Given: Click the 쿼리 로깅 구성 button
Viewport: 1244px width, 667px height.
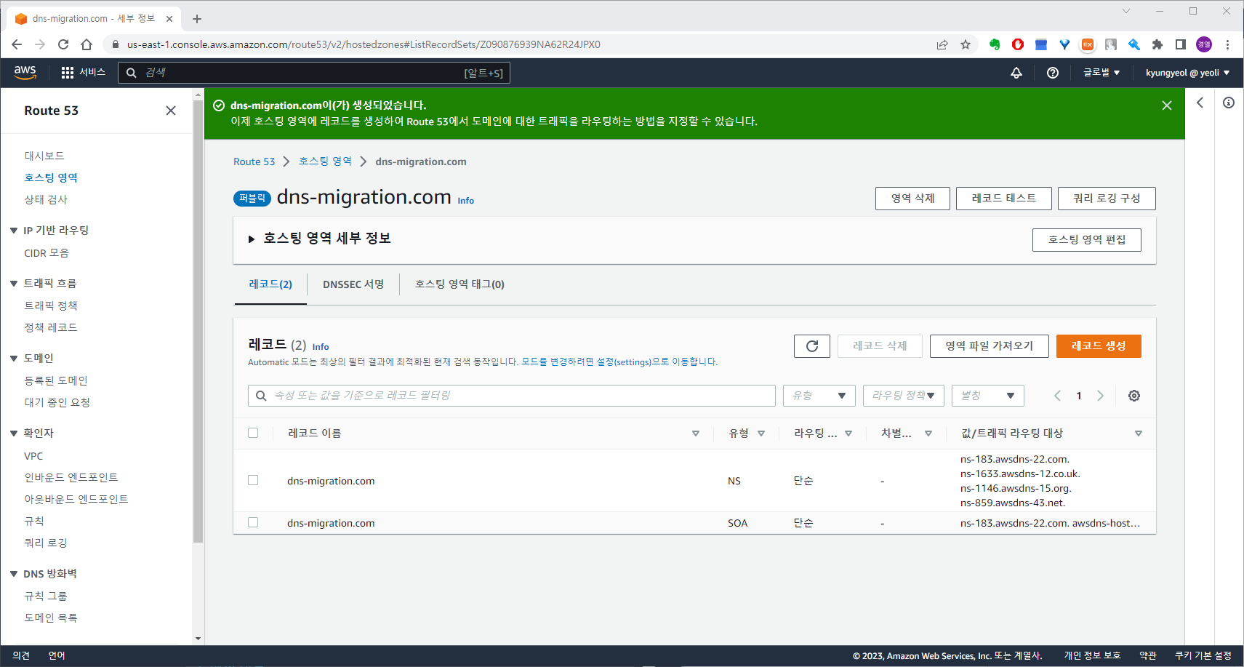Looking at the screenshot, I should click(x=1107, y=199).
